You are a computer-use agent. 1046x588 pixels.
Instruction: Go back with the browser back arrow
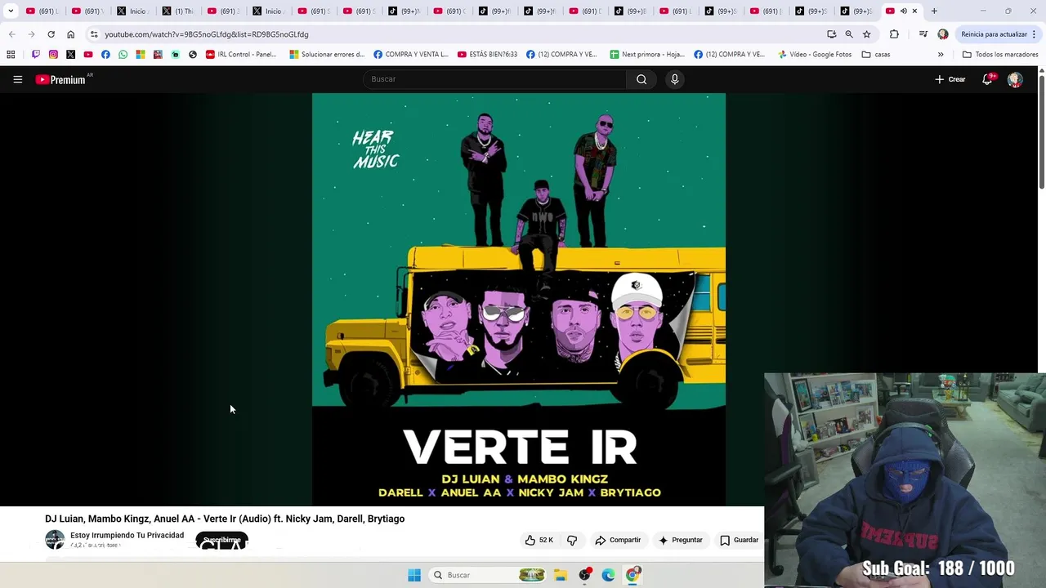(x=11, y=34)
